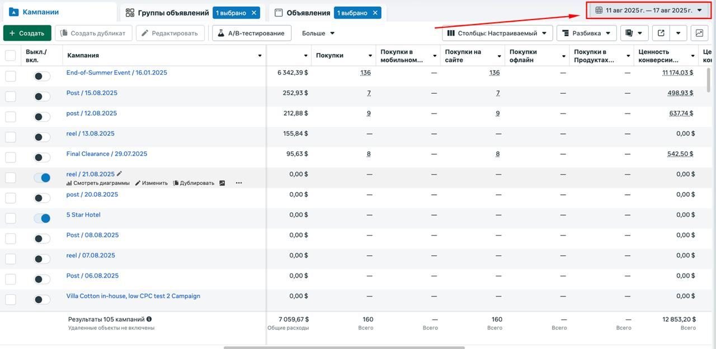Click the purchases value 136 in Покупки column
This screenshot has width=716, height=349.
pyautogui.click(x=365, y=73)
